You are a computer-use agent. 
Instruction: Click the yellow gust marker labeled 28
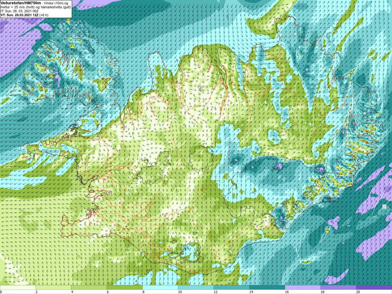click(x=350, y=184)
